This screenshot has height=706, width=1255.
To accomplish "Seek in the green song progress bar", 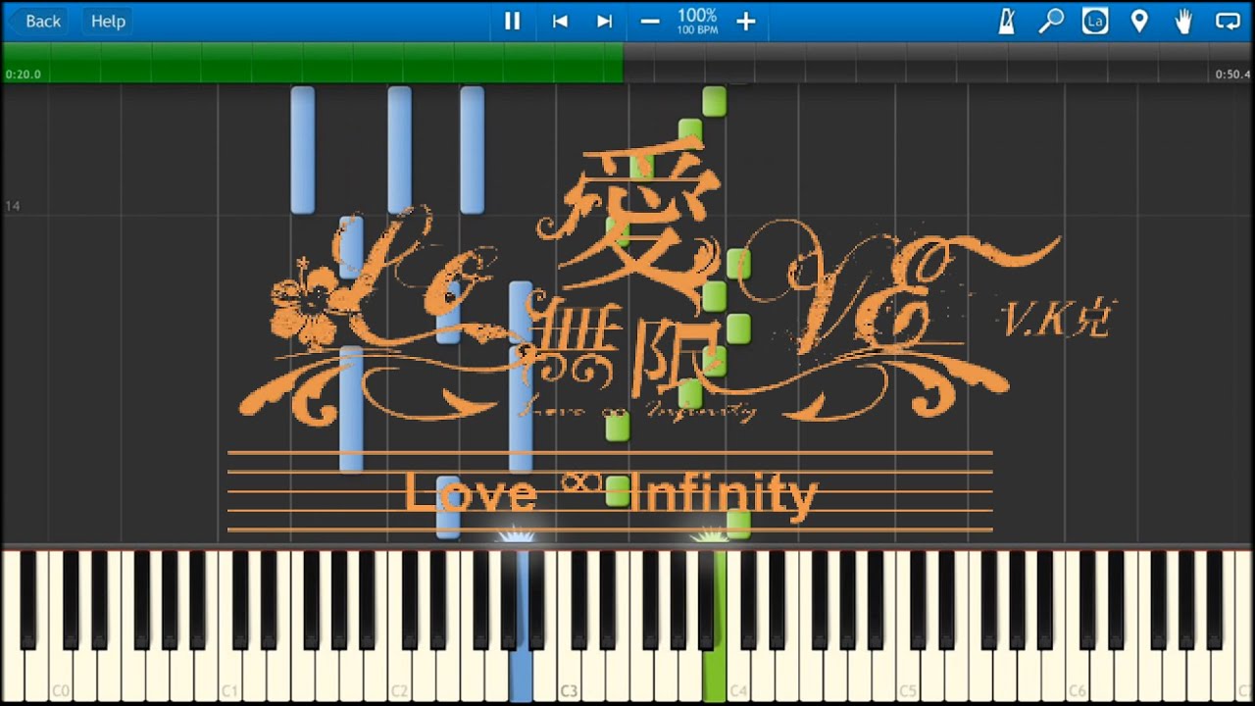I will tap(313, 63).
